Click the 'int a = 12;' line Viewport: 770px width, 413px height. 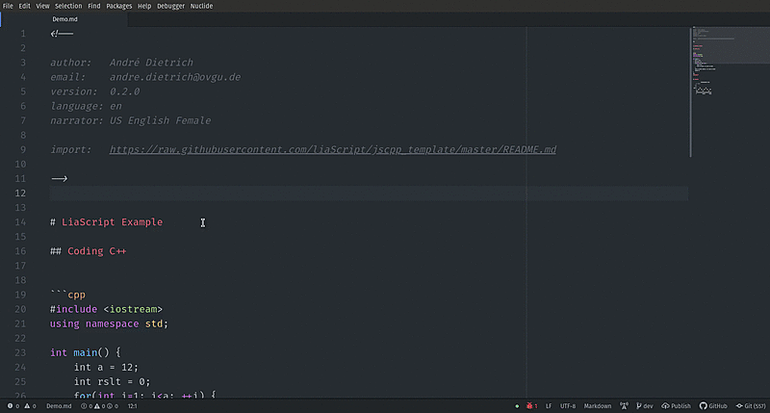coord(106,367)
